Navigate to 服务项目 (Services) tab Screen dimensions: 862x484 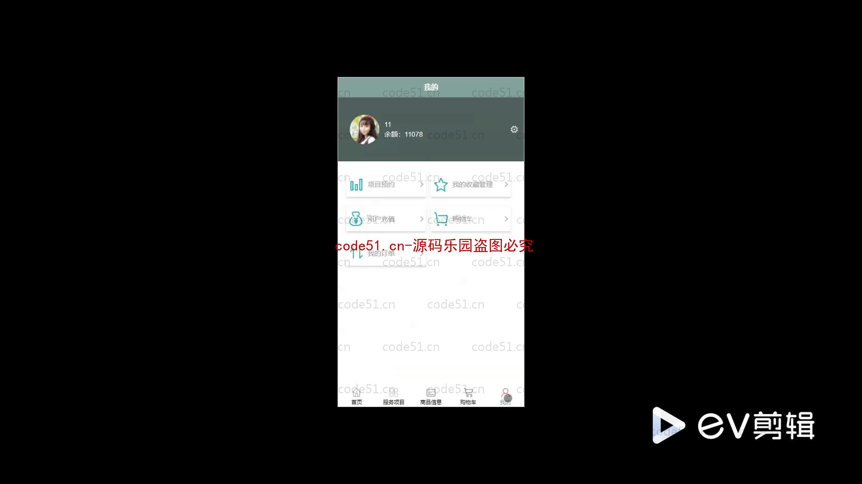point(394,396)
